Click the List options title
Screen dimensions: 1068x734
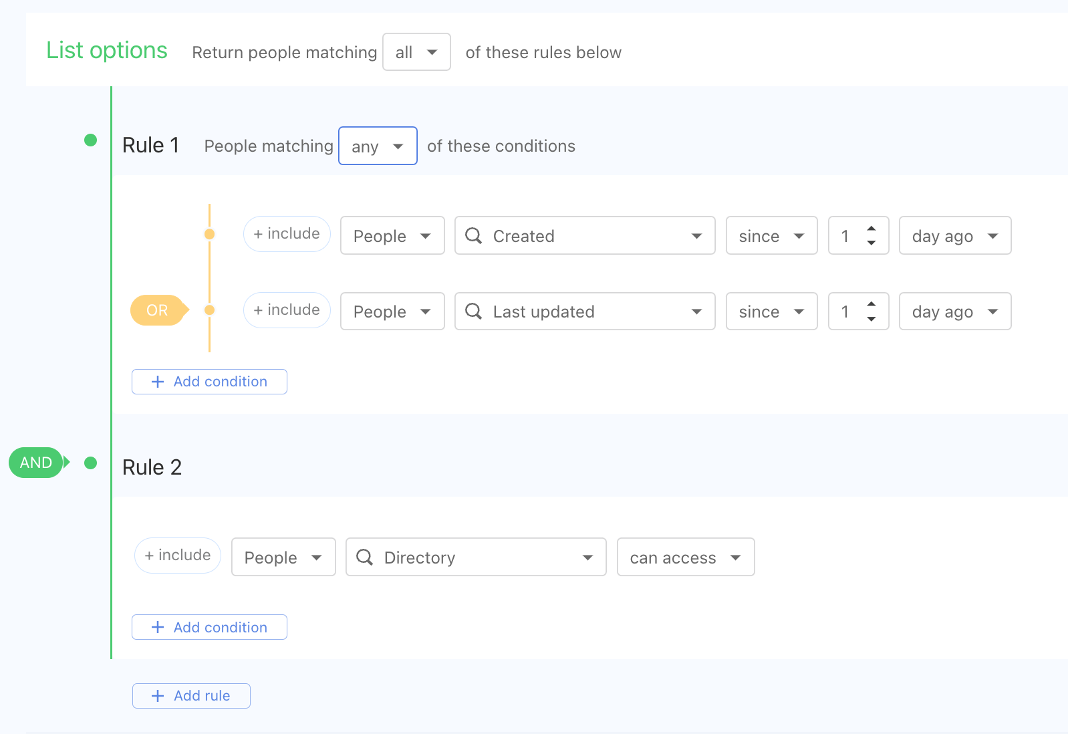coord(107,50)
